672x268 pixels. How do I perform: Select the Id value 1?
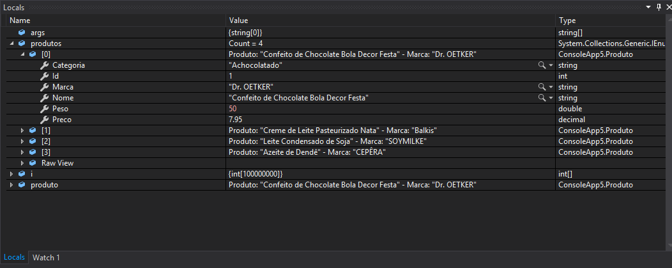[x=231, y=76]
